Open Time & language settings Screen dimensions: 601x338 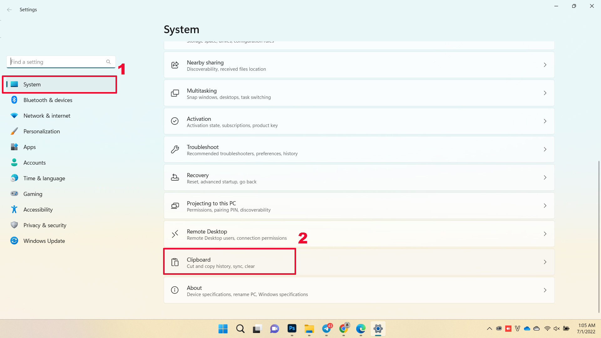coord(61,178)
